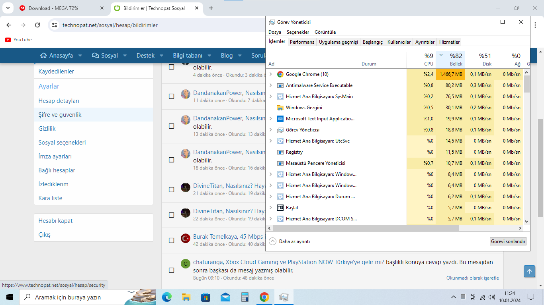Click the Görevi sonlandır button
Screen dimensions: 544x305
[x=508, y=241]
